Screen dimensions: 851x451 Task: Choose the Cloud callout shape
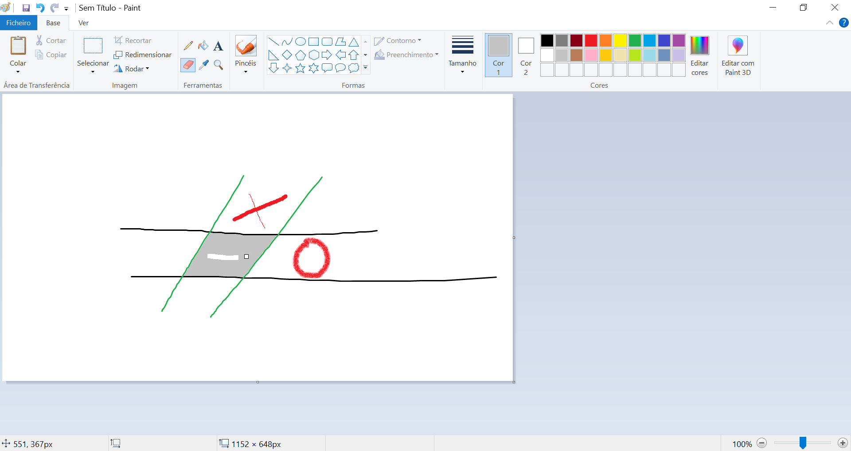354,68
